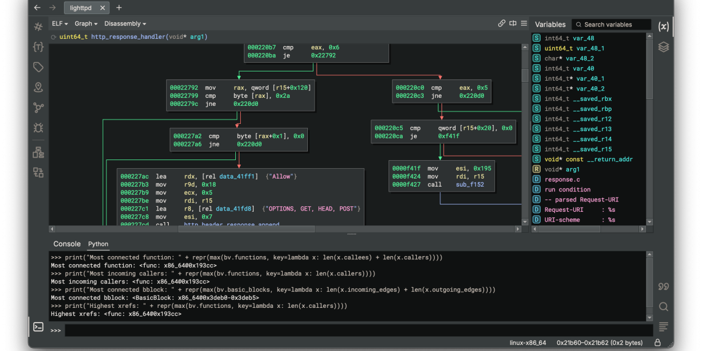This screenshot has width=702, height=351.
Task: Toggle the Variables (x) sidebar panel
Action: (x=663, y=26)
